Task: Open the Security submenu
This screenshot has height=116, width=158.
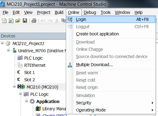Action: pyautogui.click(x=111, y=103)
